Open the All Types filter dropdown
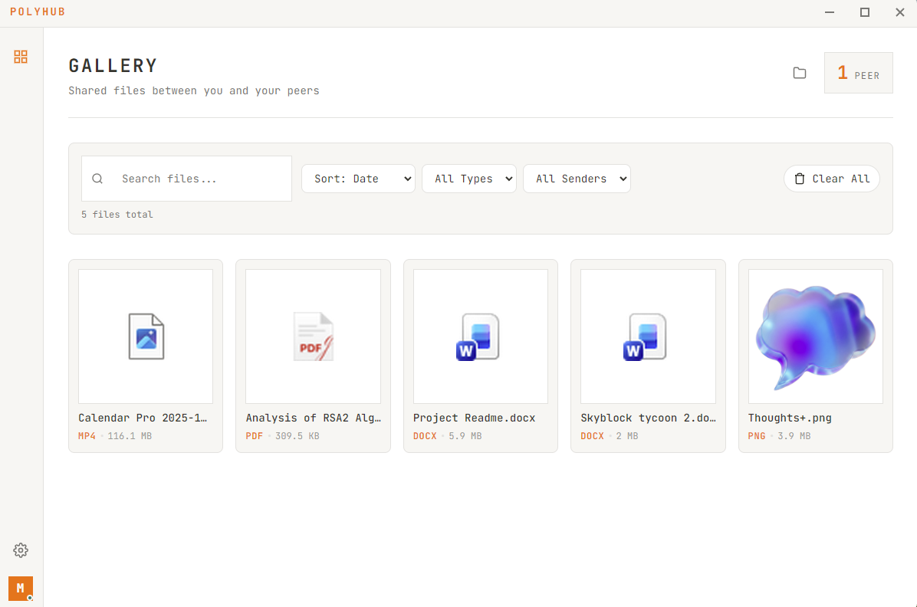 coord(469,179)
